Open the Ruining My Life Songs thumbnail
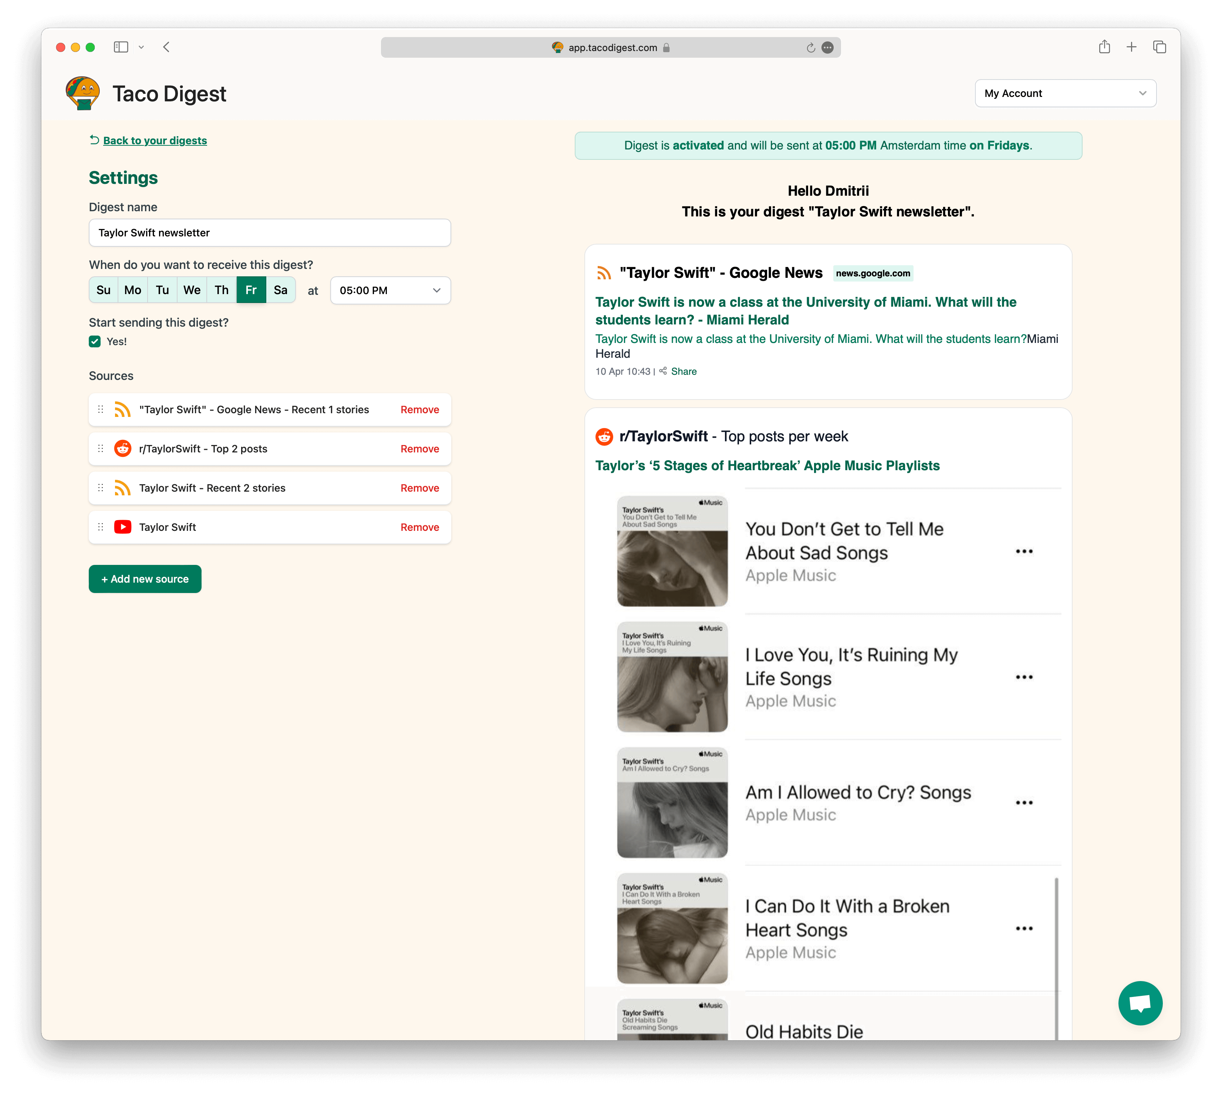 click(x=672, y=677)
